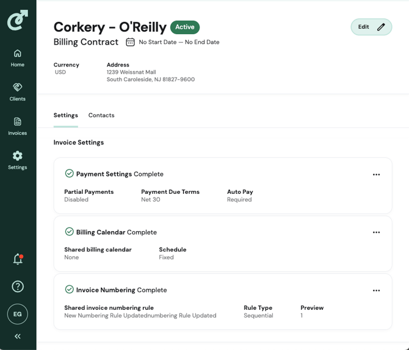Collapse the sidebar with double chevron
The width and height of the screenshot is (409, 350).
coord(18,336)
